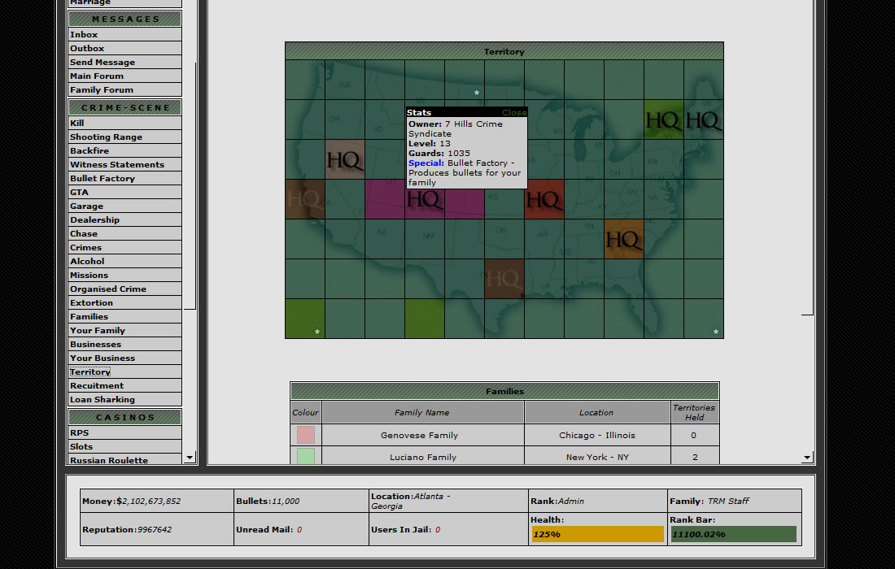Screen dimensions: 895x569
Task: Click the pinkish-tan HQ territory tile
Action: [x=344, y=159]
